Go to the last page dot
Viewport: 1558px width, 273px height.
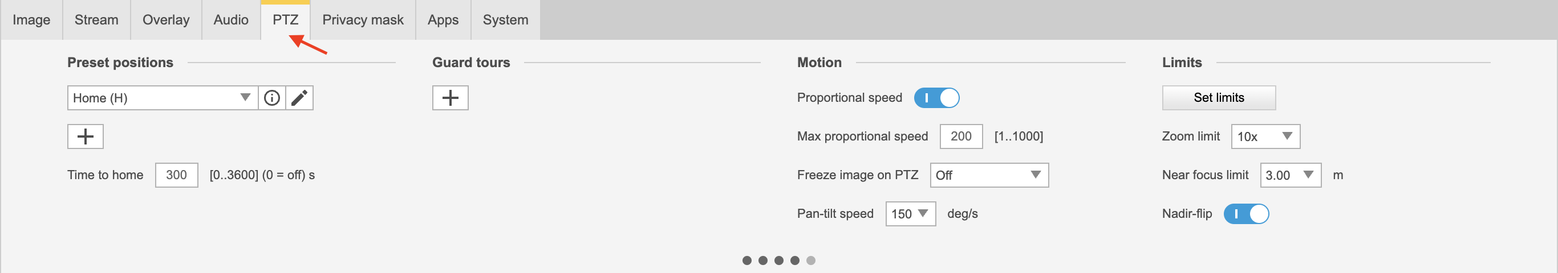click(x=811, y=260)
